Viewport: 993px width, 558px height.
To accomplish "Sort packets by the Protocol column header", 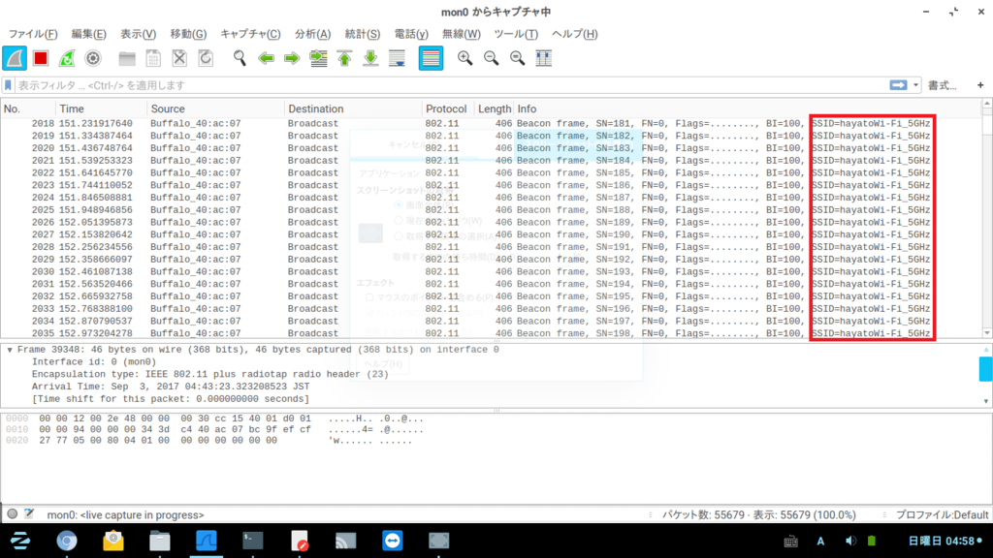I will coord(446,108).
